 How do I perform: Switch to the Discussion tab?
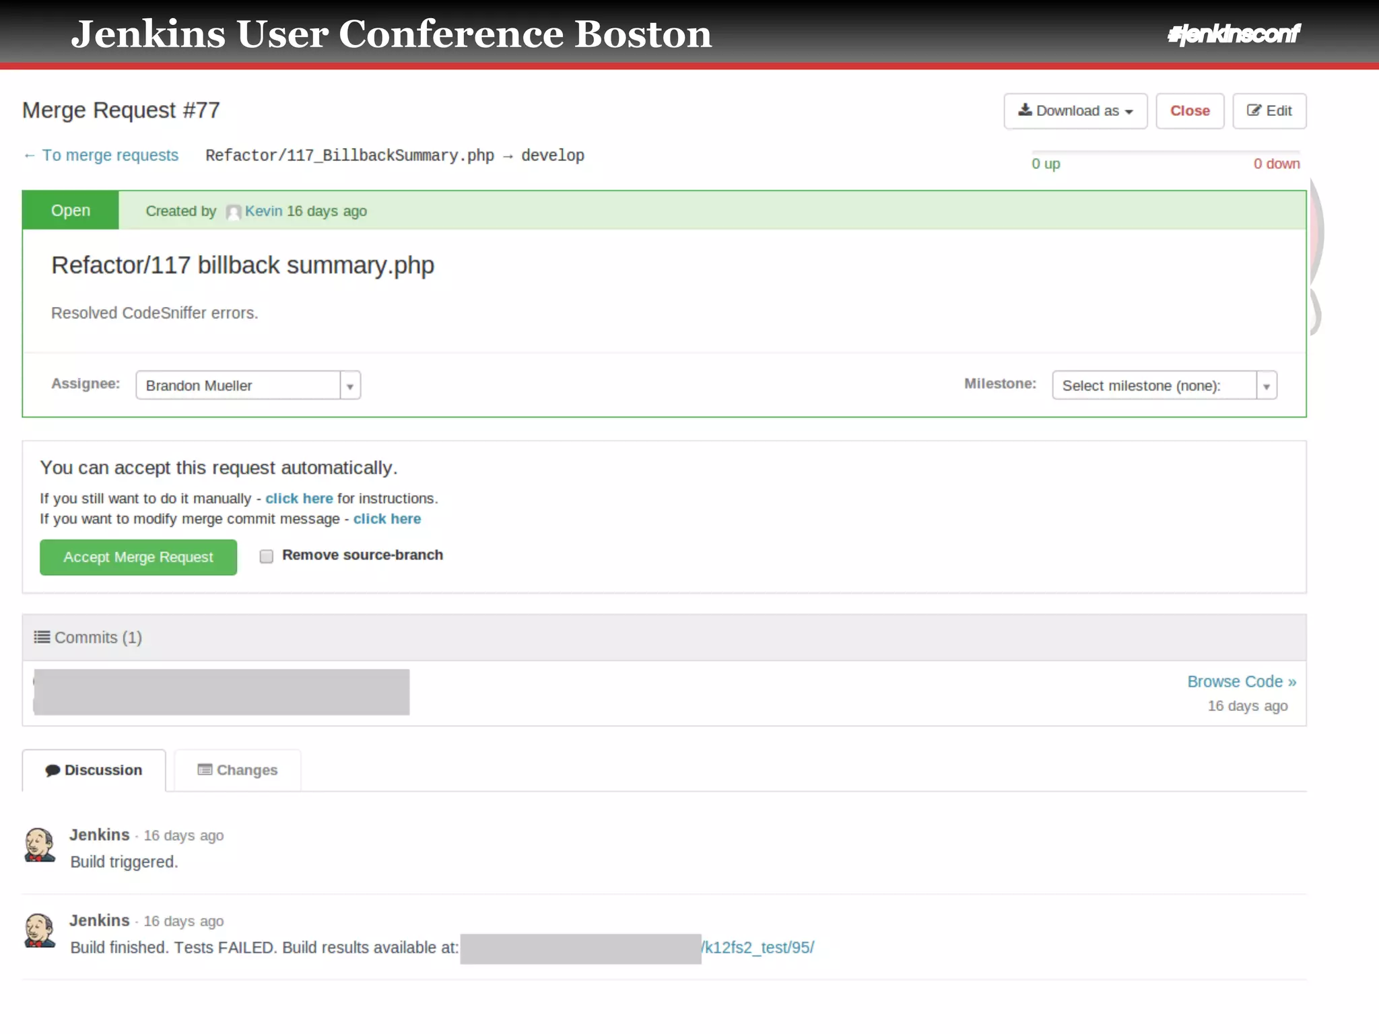[x=94, y=770]
